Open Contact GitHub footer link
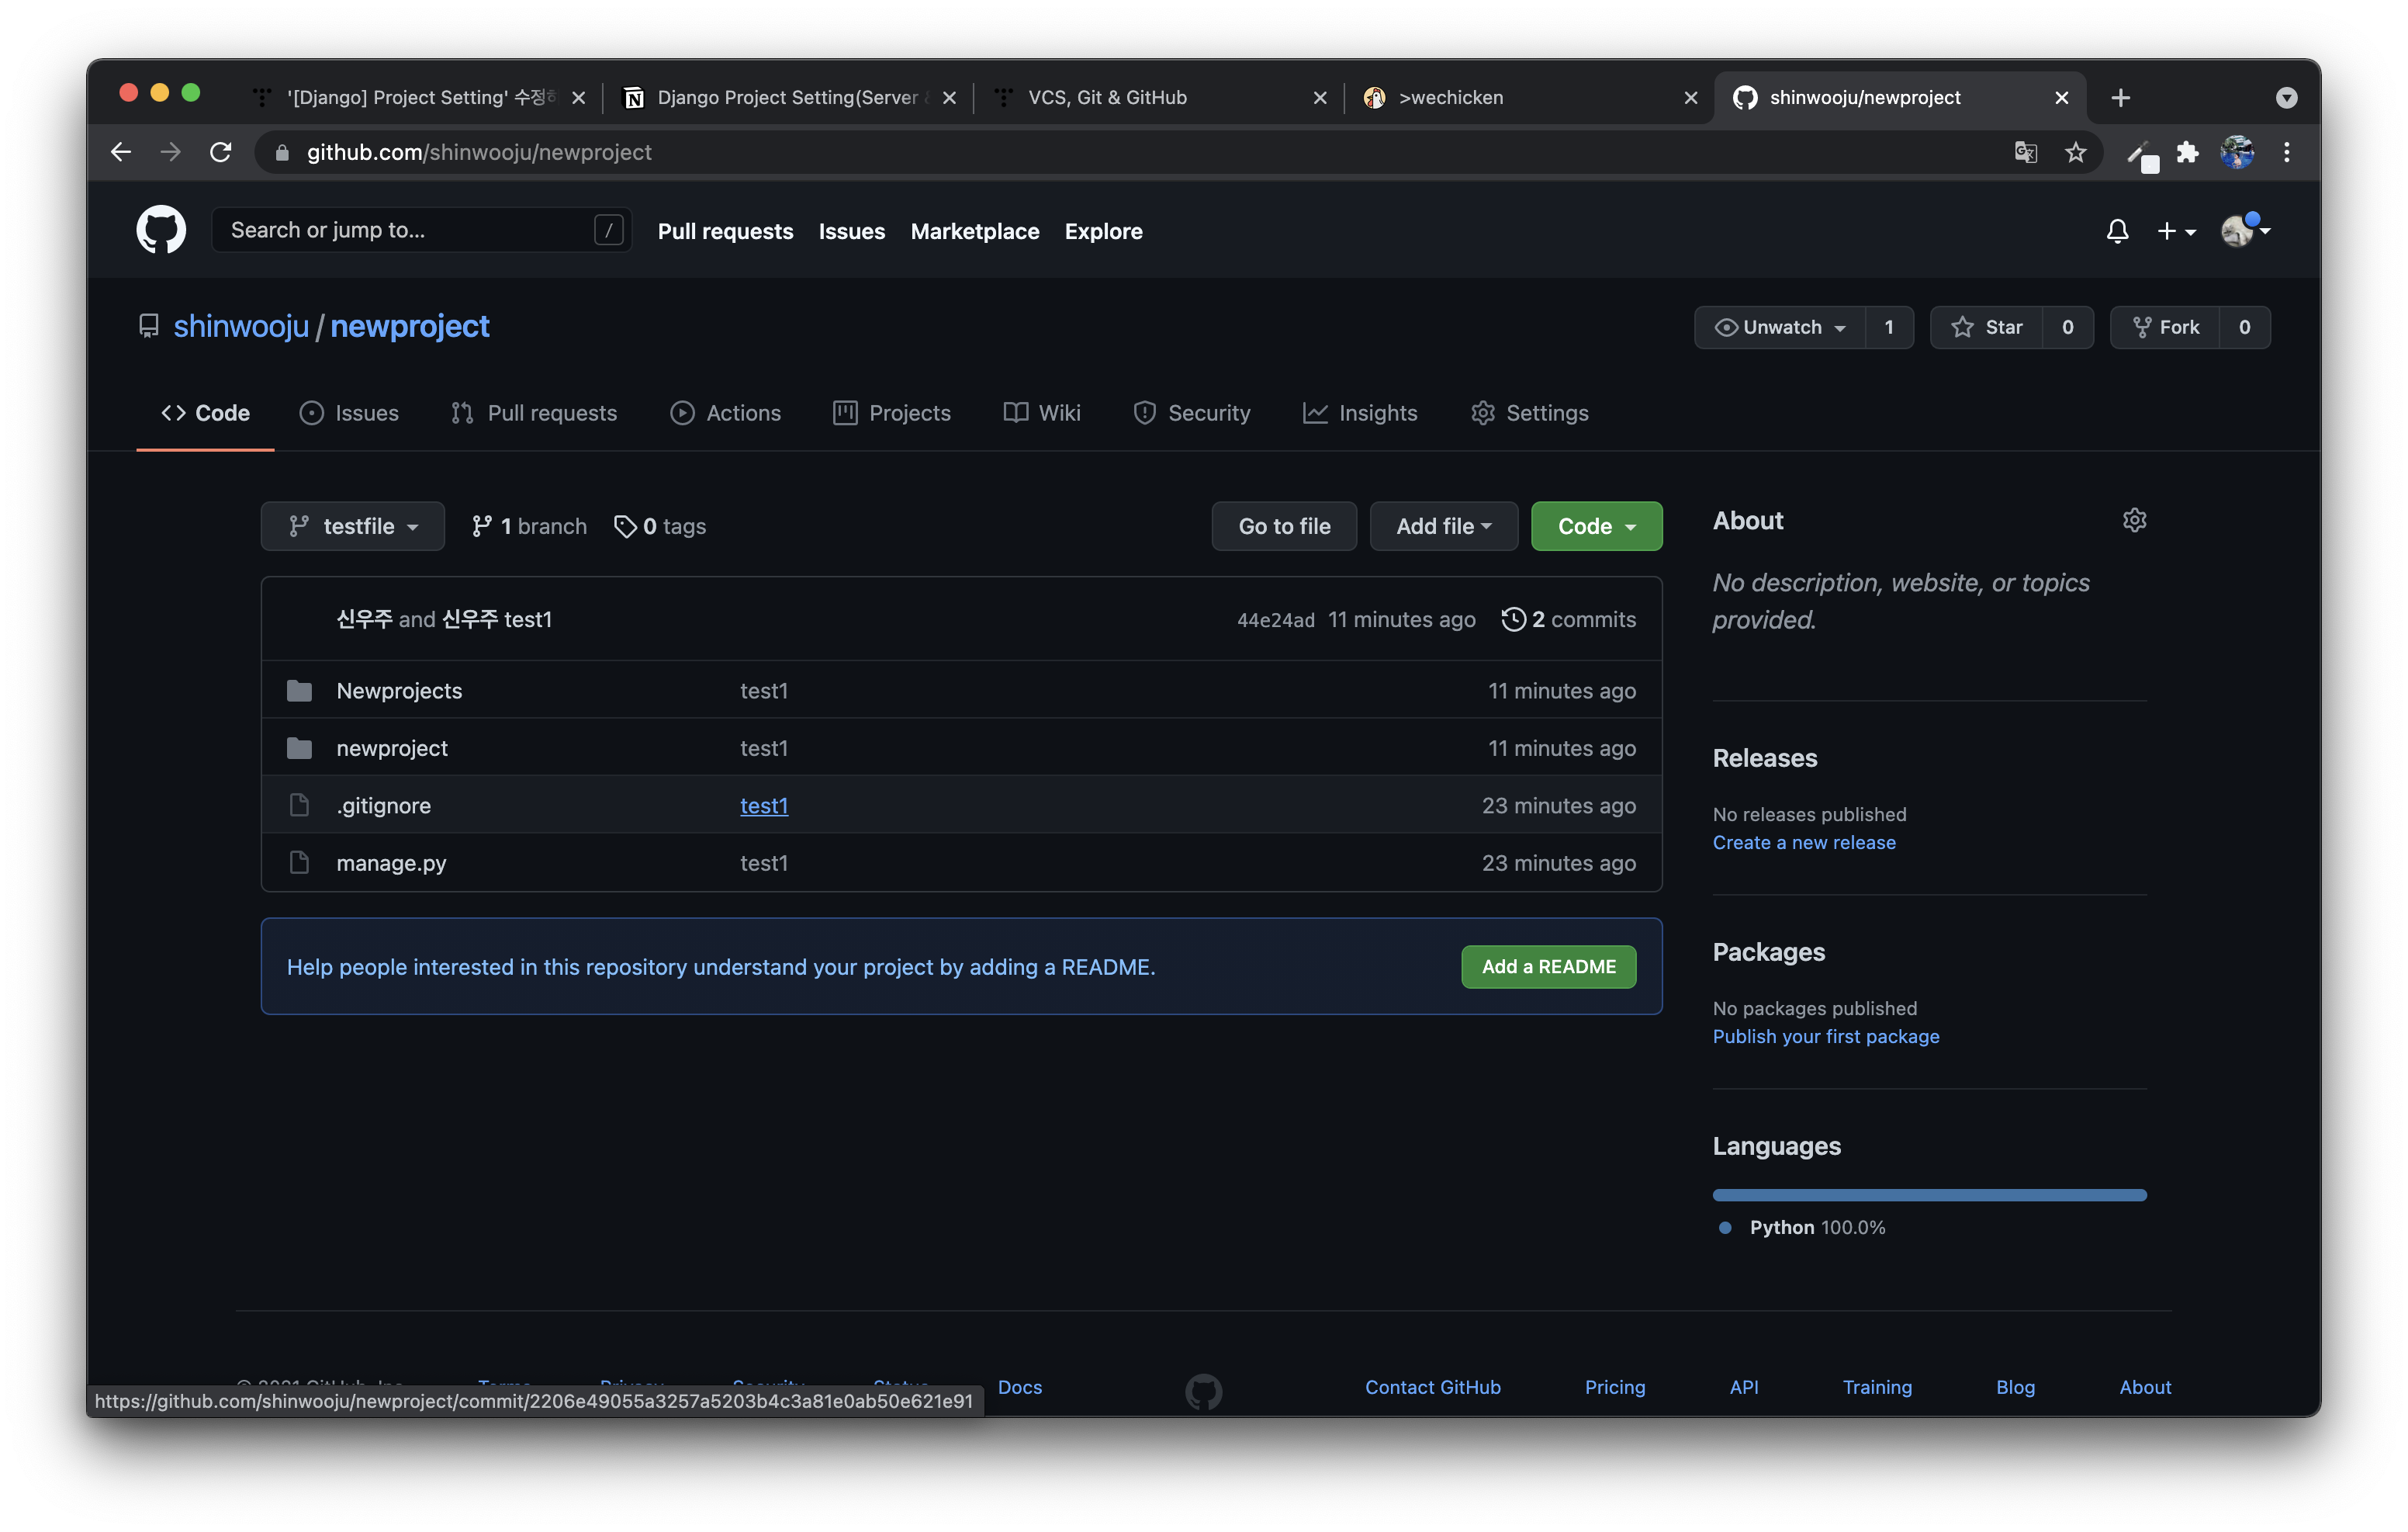This screenshot has width=2408, height=1532. tap(1432, 1387)
